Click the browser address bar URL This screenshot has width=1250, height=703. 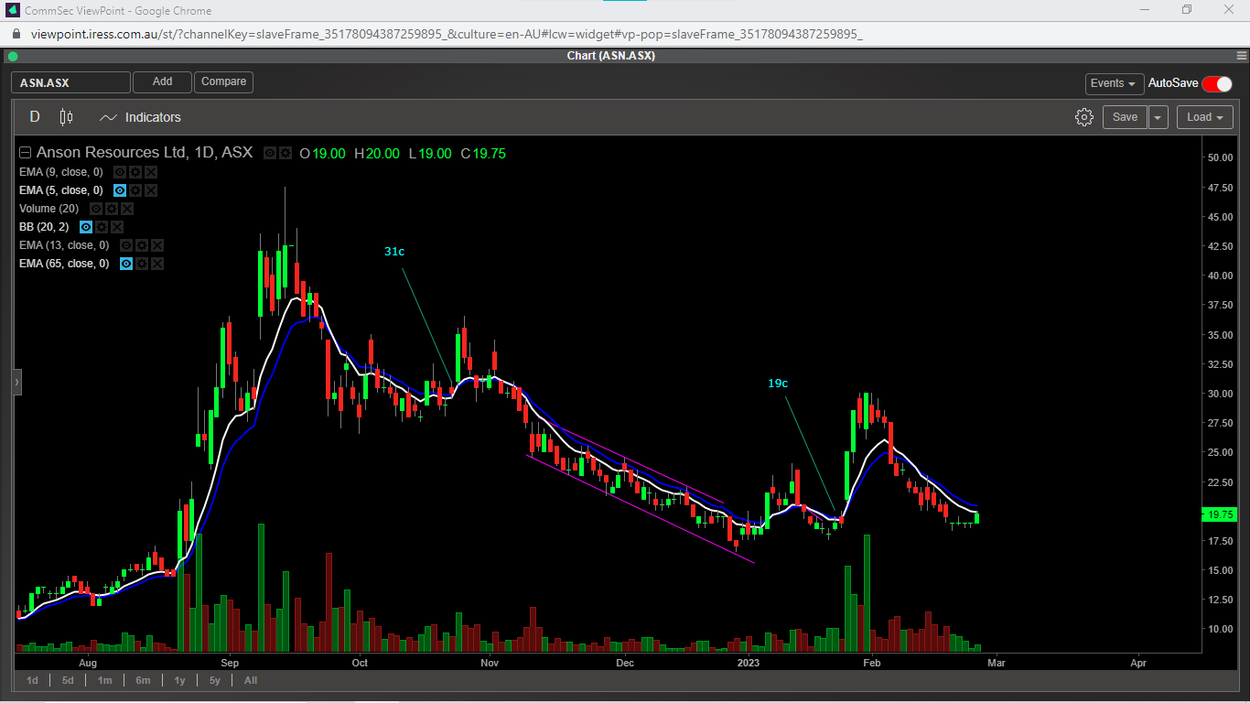(x=447, y=34)
